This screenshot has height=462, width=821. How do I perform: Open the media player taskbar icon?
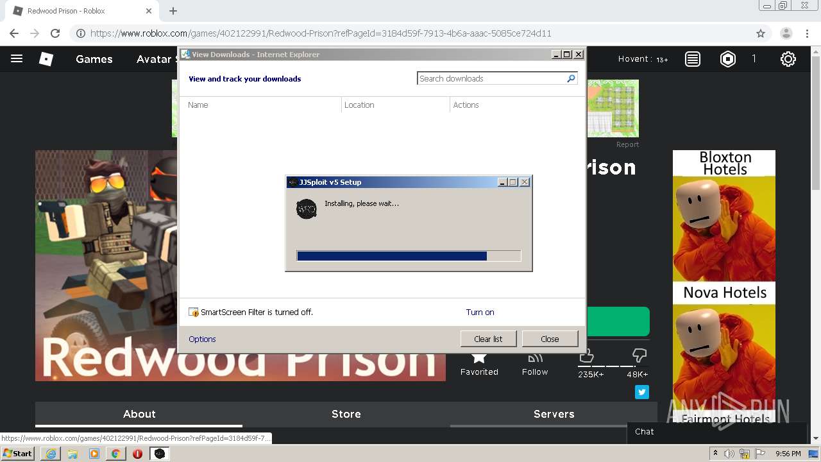pyautogui.click(x=94, y=454)
